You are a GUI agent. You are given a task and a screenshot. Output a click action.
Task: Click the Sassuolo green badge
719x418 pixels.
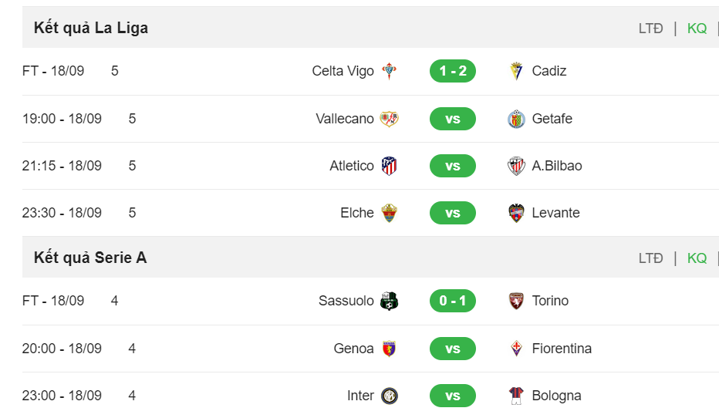pyautogui.click(x=389, y=301)
